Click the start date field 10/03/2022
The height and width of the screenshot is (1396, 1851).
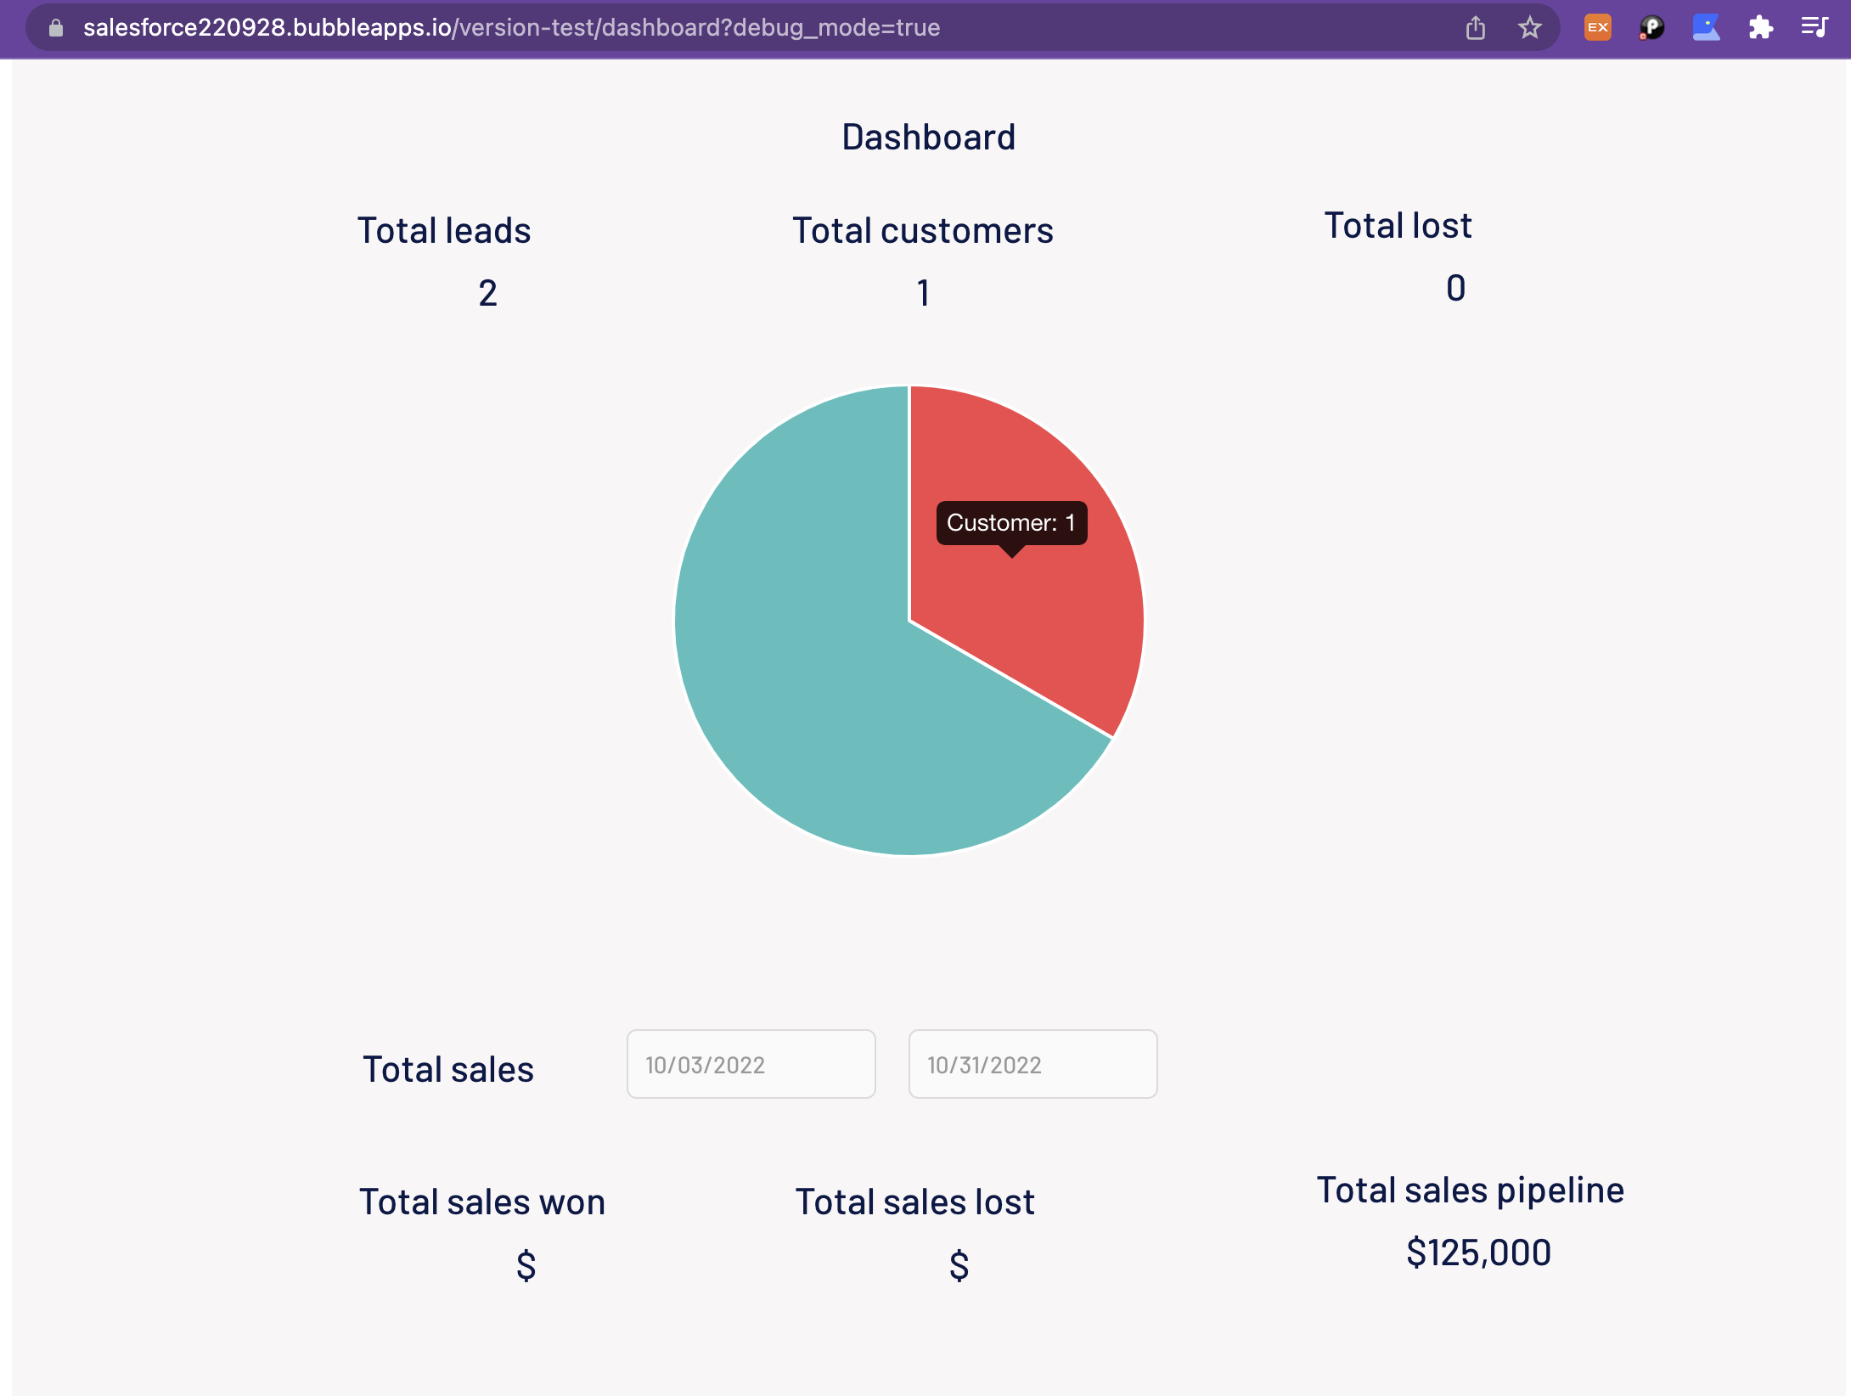click(751, 1064)
